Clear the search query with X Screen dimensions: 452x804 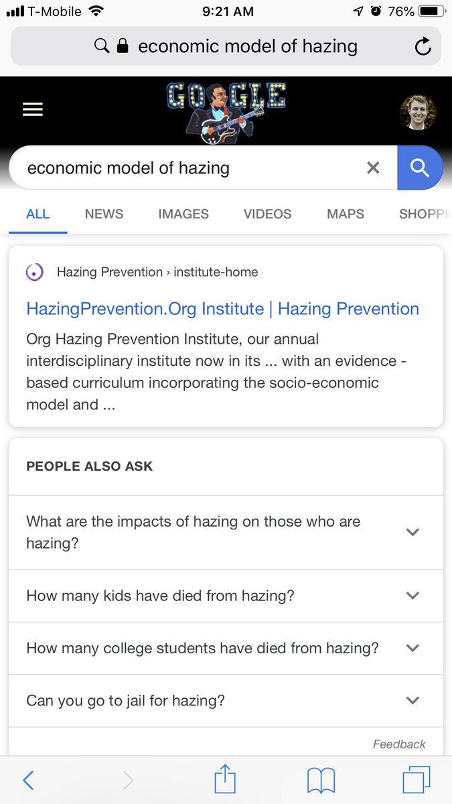[x=373, y=167]
